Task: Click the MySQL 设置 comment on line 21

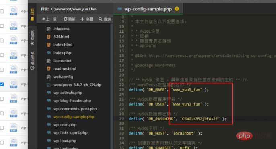Action: pos(187,80)
